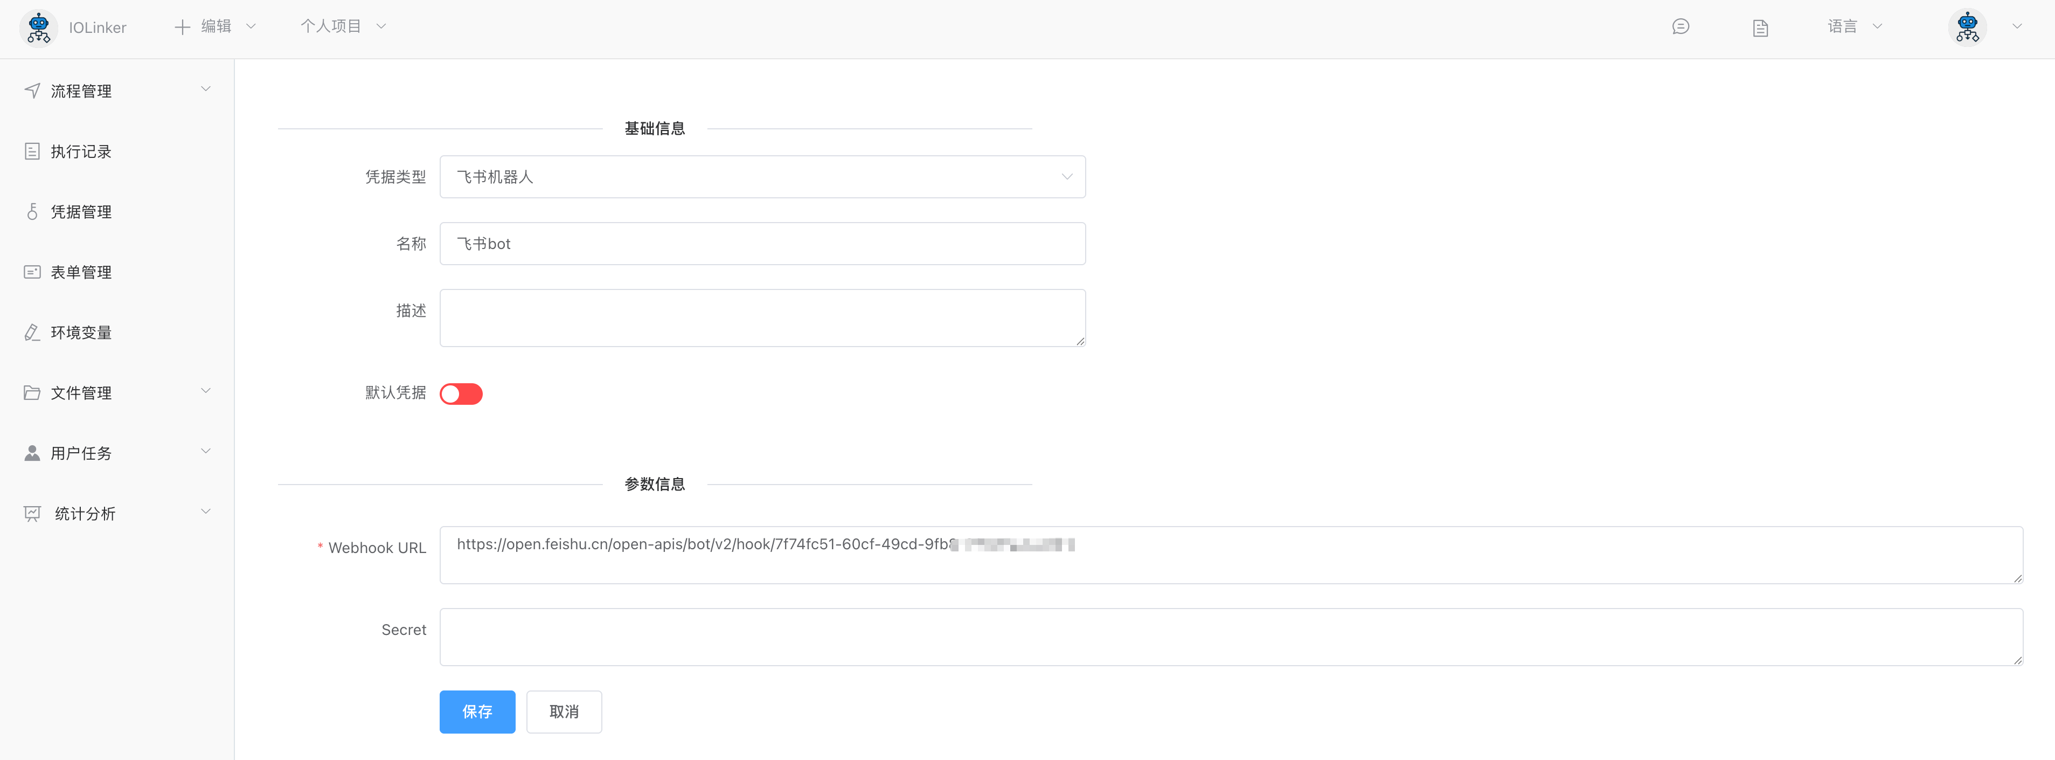Click the 名称 field containing 飞书bot
The height and width of the screenshot is (760, 2055).
tap(761, 244)
